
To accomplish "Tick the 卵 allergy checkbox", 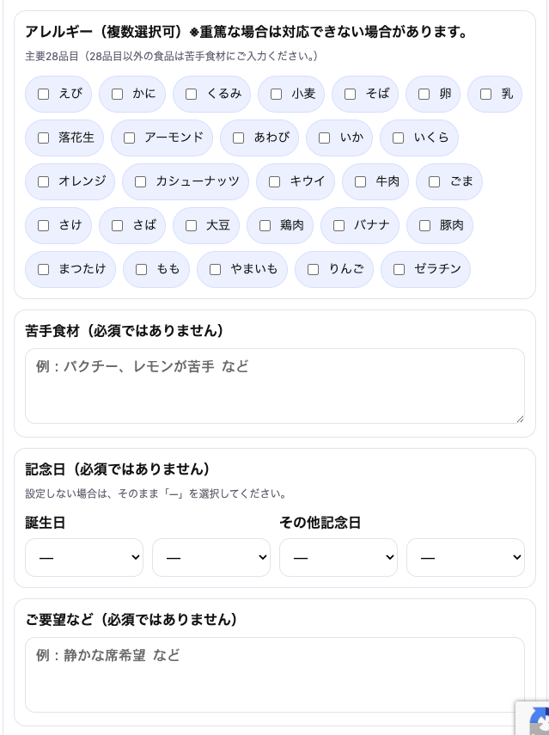I will 424,95.
